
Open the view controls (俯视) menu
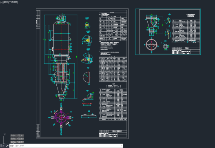coord(6,2)
